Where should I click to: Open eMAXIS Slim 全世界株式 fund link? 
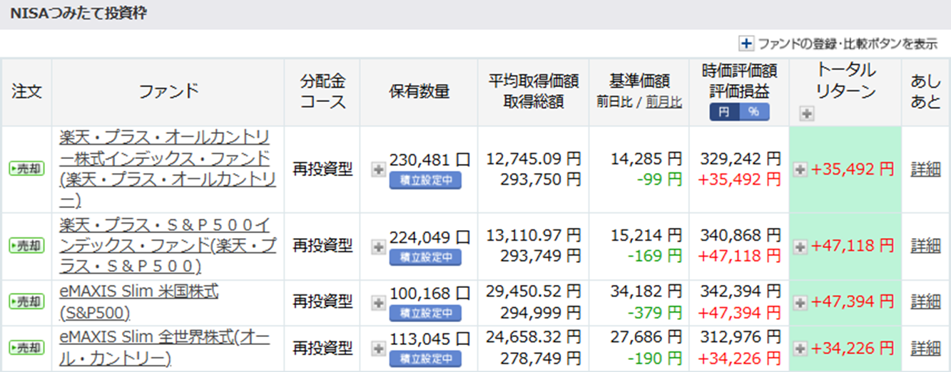[x=165, y=348]
